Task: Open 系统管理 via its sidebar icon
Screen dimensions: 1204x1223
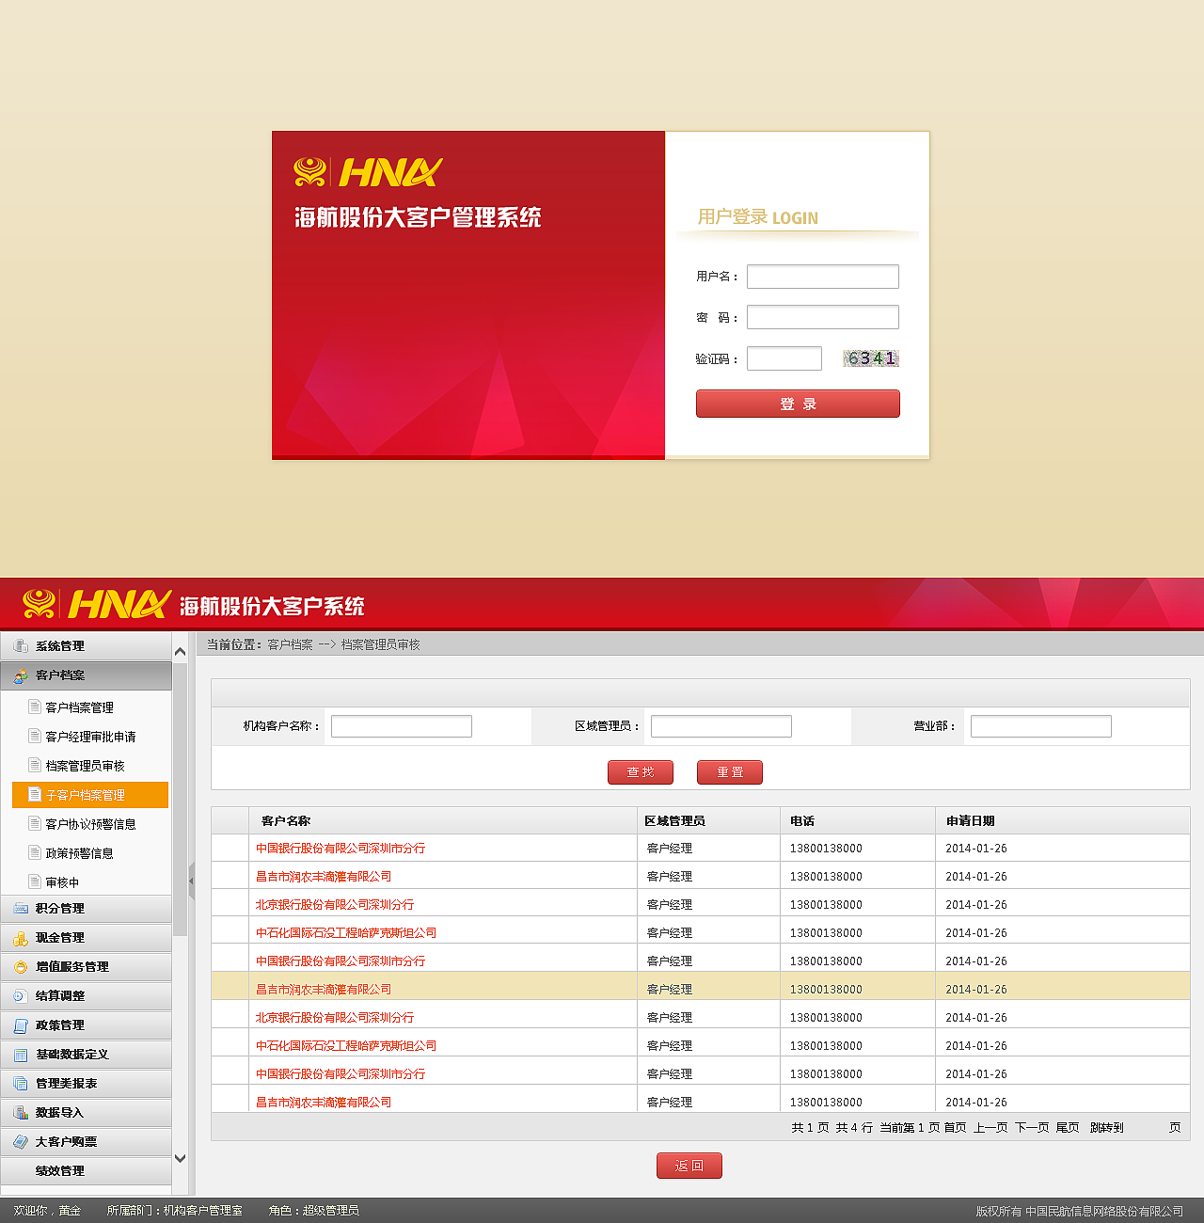Action: point(21,646)
